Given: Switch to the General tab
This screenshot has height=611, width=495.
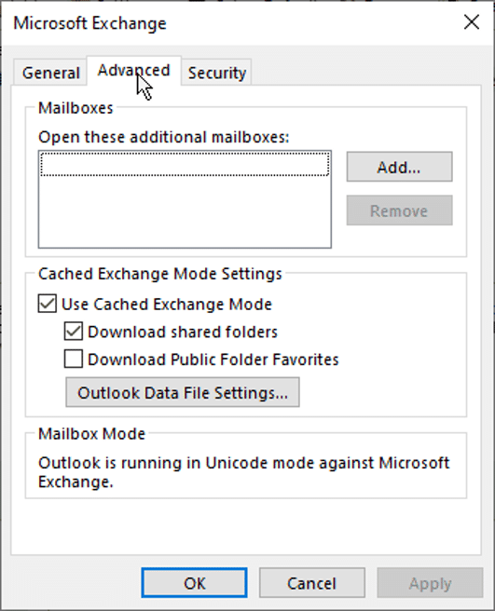Looking at the screenshot, I should pyautogui.click(x=50, y=73).
